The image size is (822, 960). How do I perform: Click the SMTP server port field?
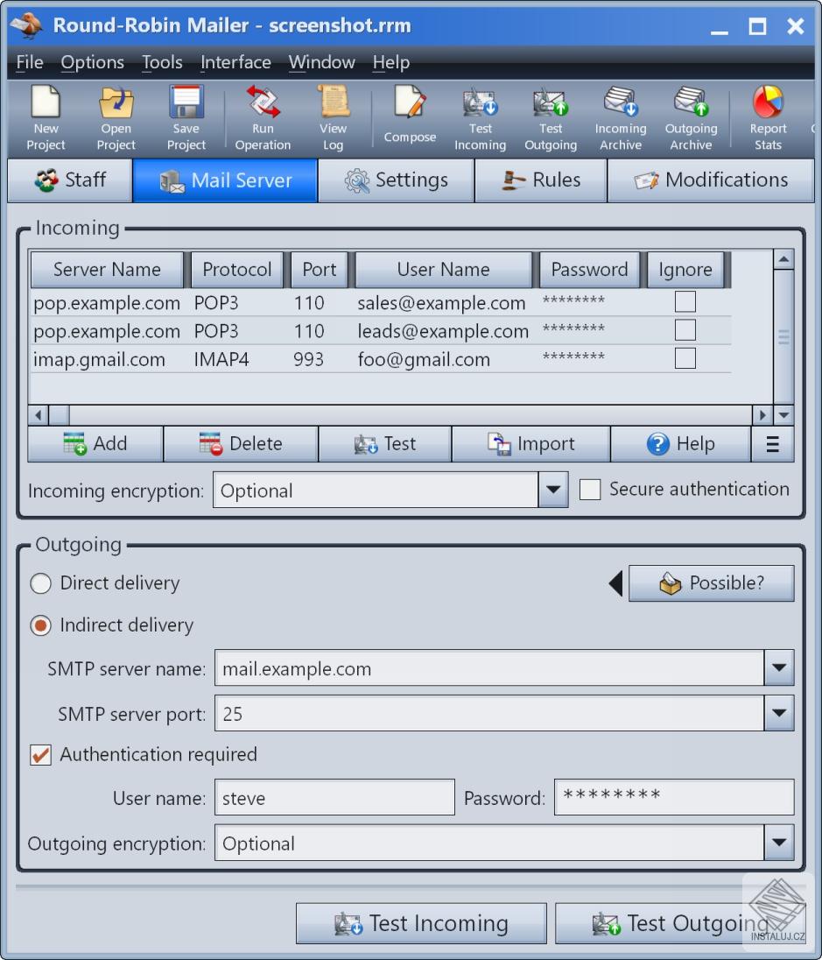489,713
